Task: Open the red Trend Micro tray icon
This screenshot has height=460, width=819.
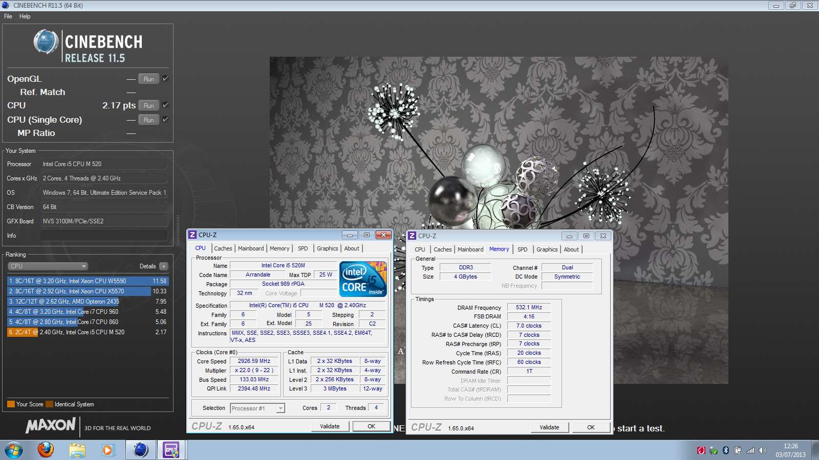Action: (701, 450)
